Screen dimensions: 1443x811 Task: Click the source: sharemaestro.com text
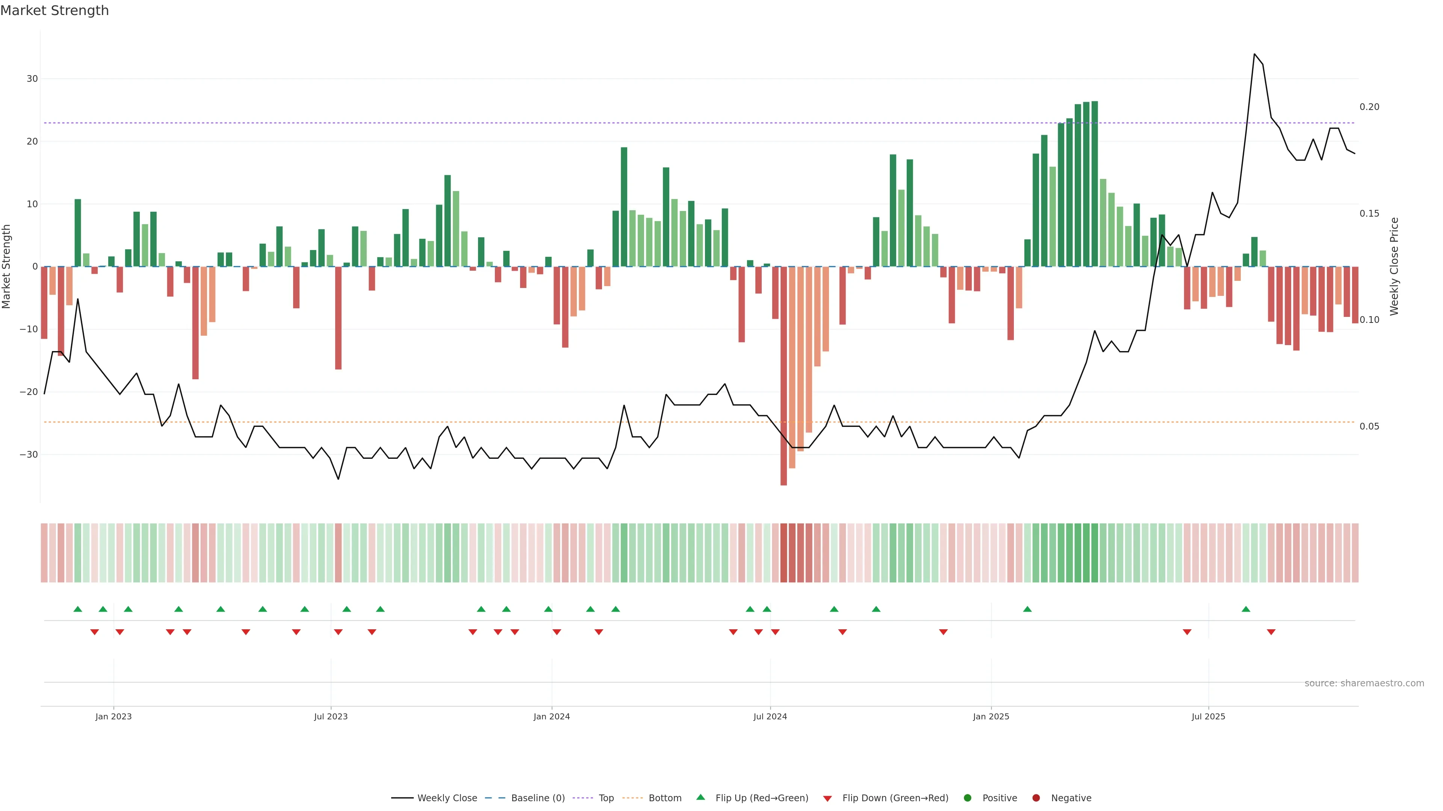(x=1364, y=683)
